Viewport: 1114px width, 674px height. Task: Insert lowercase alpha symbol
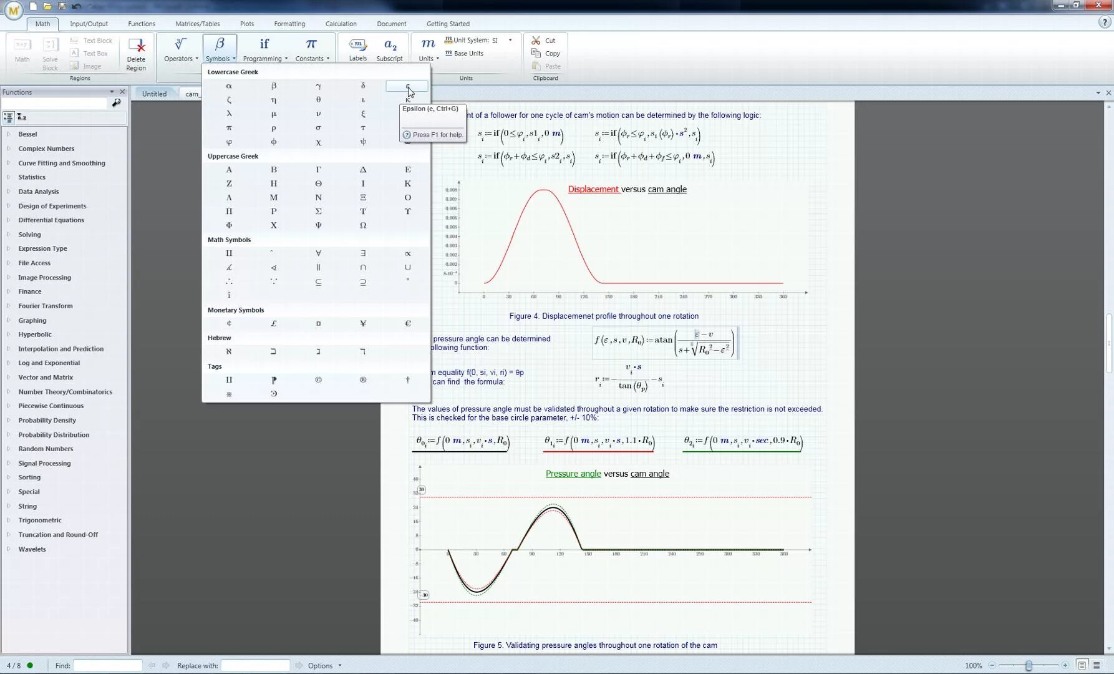coord(229,86)
